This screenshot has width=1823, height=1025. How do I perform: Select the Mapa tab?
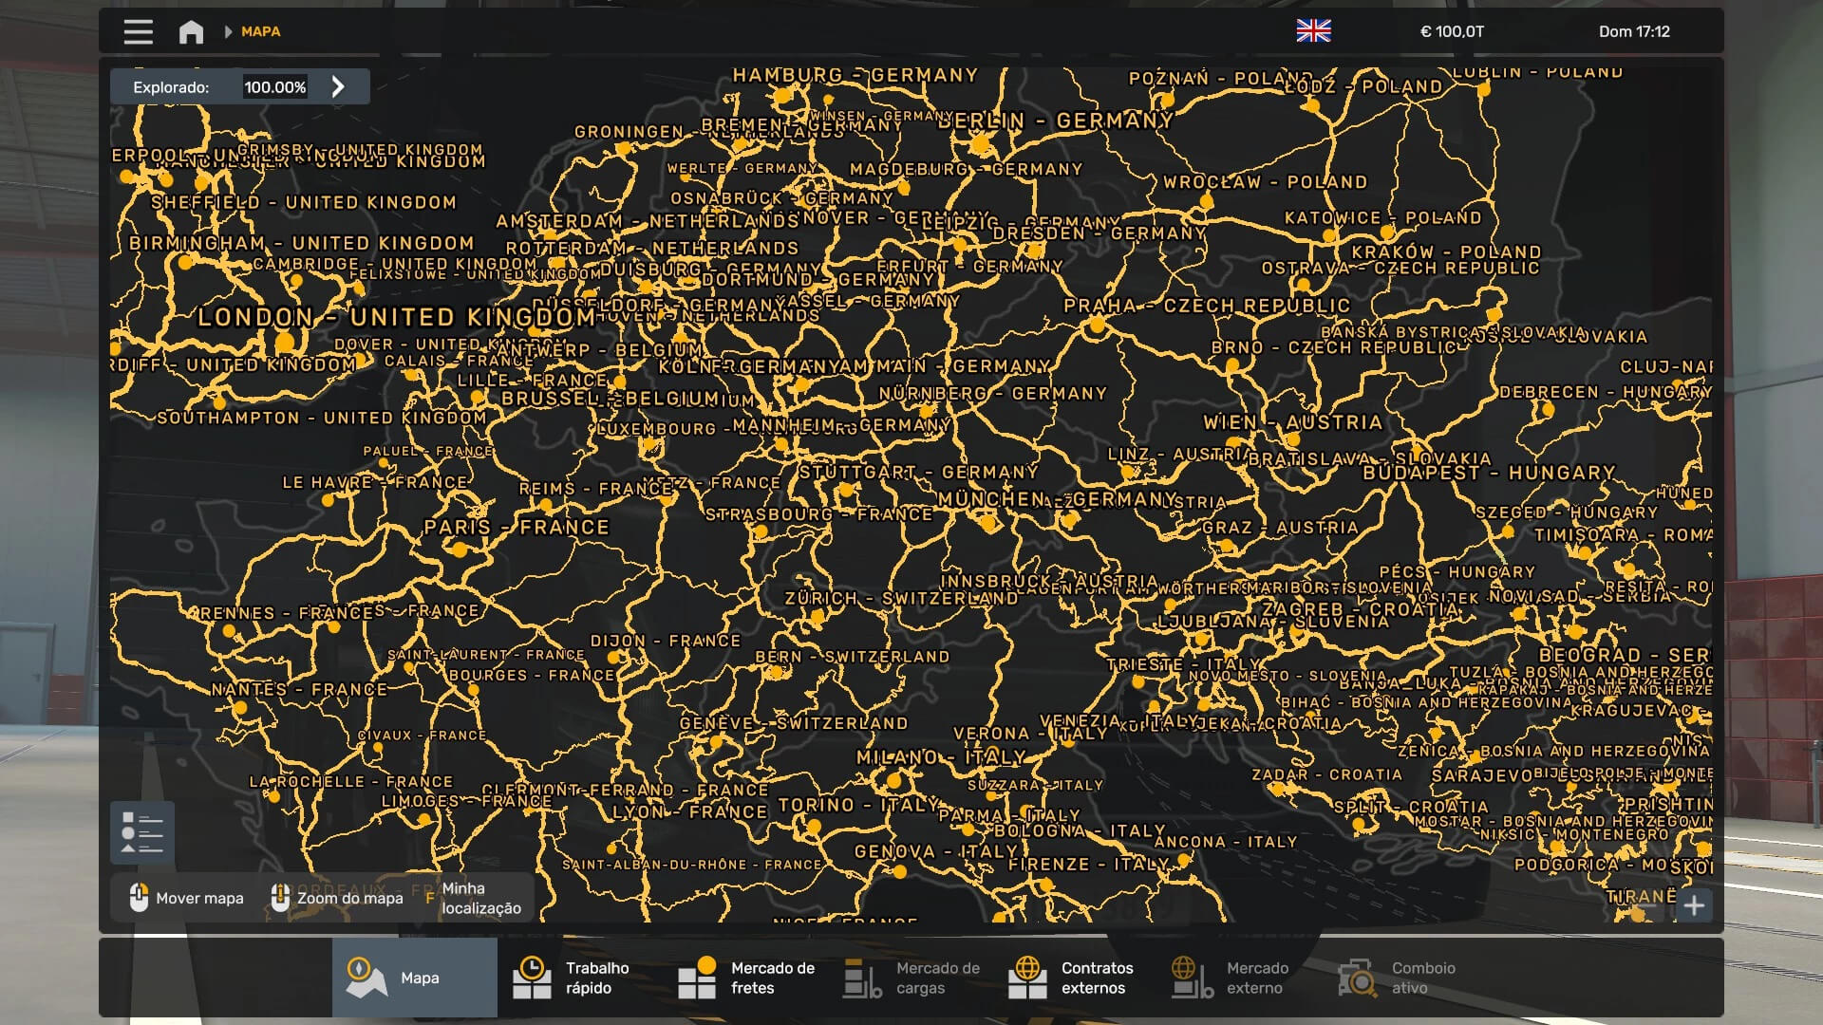pos(414,978)
